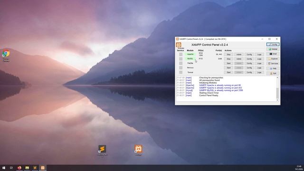This screenshot has width=304, height=171.
Task: Open Sublime Text desktop shortcut
Action: 102,151
